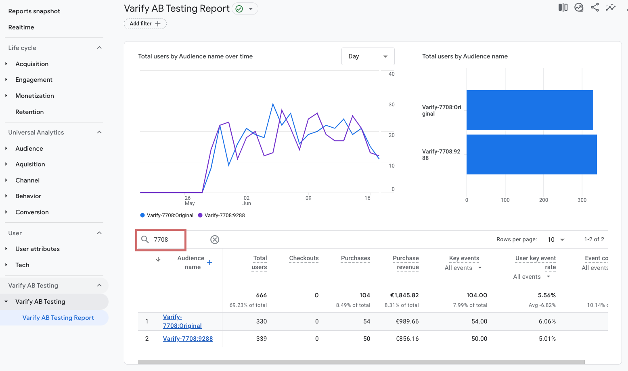Collapse the User section
628x371 pixels.
click(x=99, y=233)
